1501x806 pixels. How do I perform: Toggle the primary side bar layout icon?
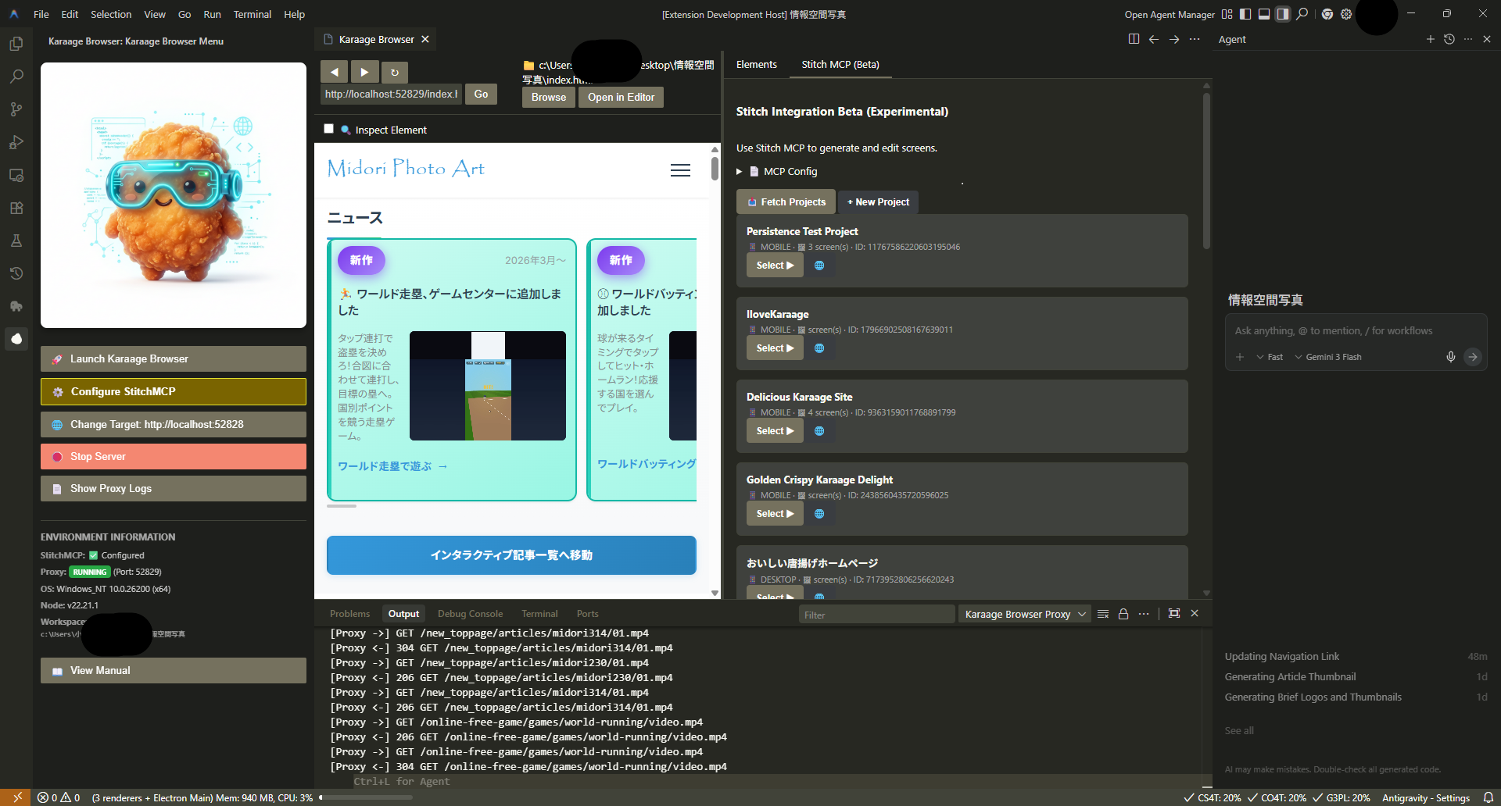point(1245,14)
